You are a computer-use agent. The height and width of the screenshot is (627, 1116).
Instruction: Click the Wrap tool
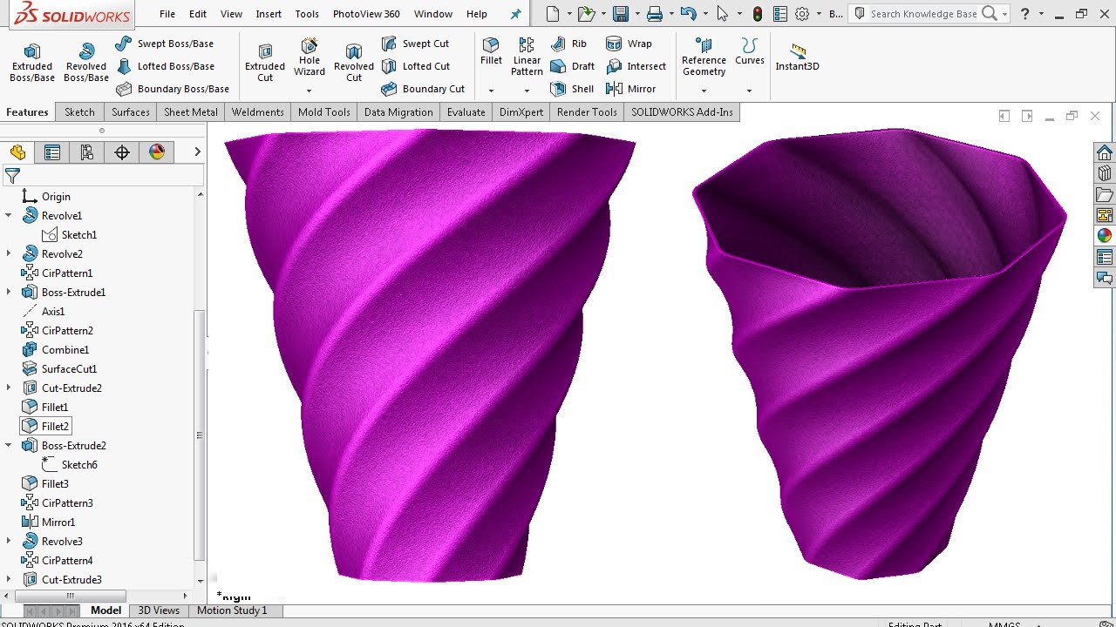point(629,44)
